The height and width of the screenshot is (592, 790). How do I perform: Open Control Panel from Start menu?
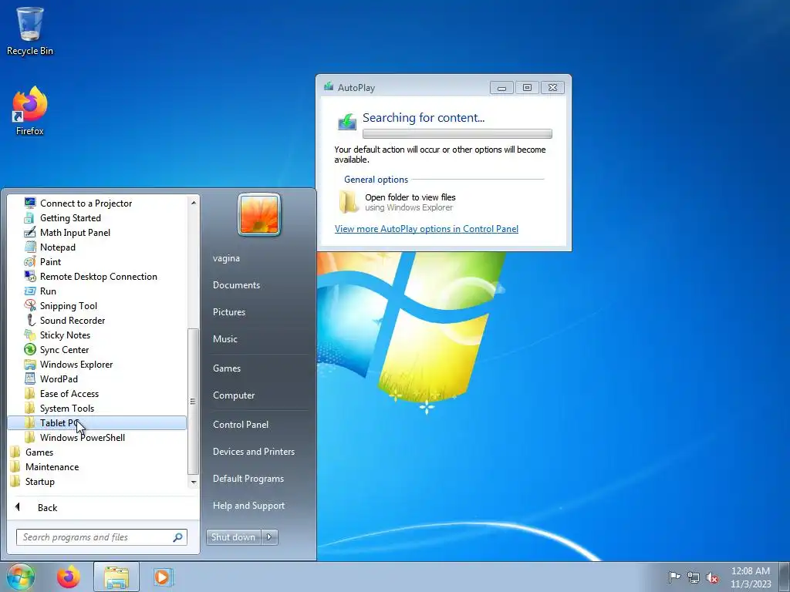(241, 425)
